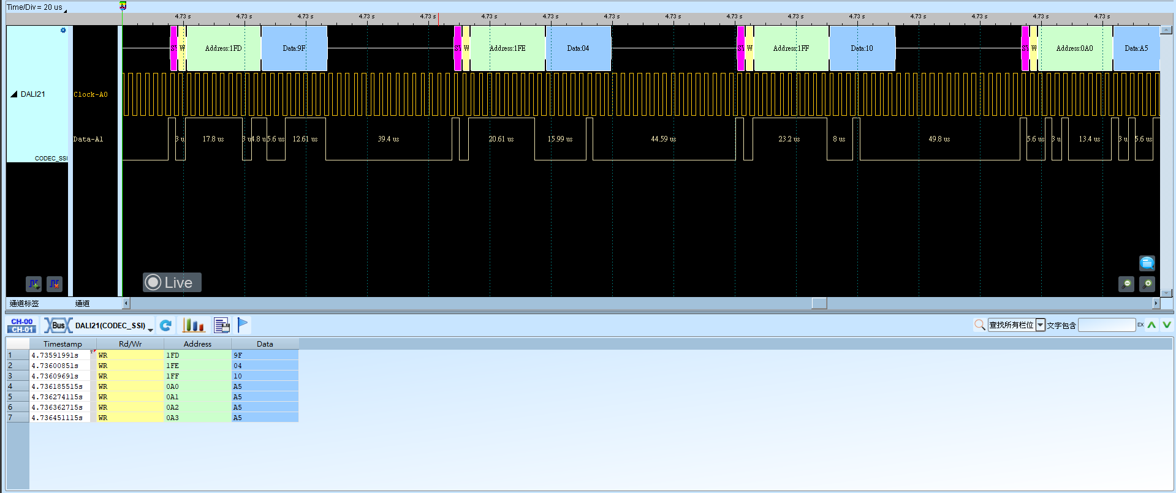1176x493 pixels.
Task: Open the bar chart statistics view
Action: click(x=194, y=325)
